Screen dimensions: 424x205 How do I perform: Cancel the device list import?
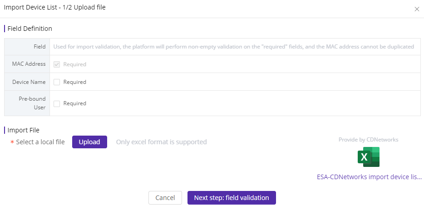[165, 198]
